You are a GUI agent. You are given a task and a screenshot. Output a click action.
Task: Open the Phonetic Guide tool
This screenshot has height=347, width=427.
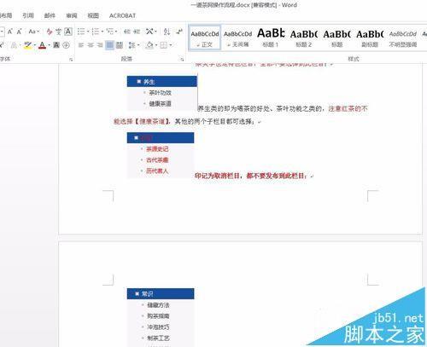tap(59, 32)
